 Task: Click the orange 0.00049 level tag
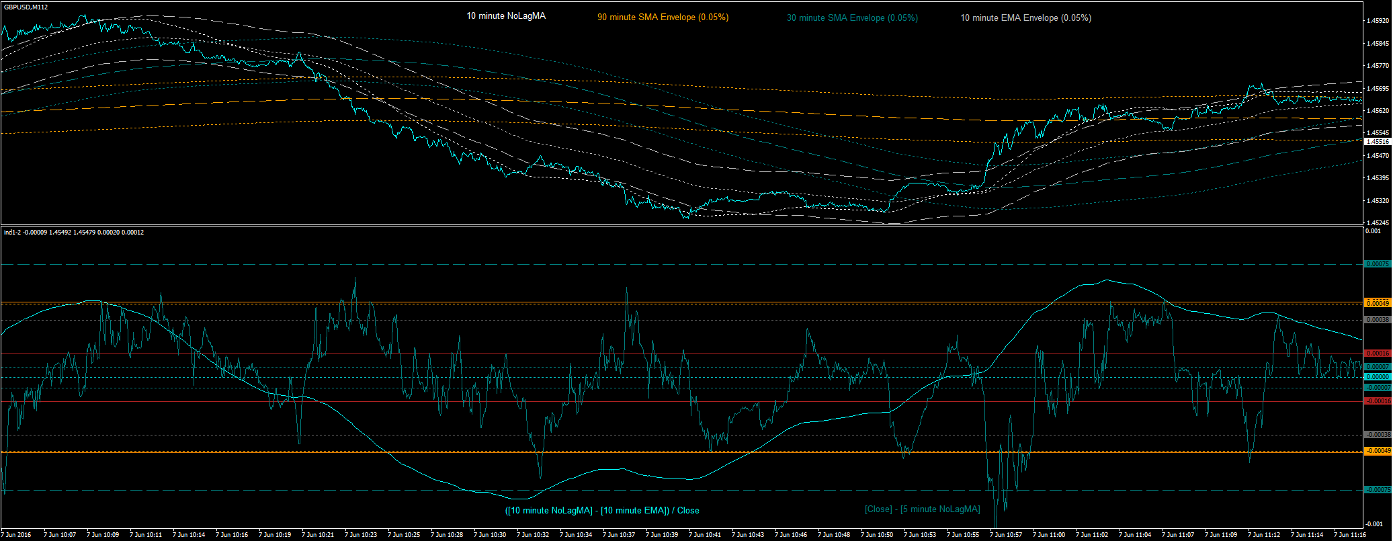(1378, 304)
